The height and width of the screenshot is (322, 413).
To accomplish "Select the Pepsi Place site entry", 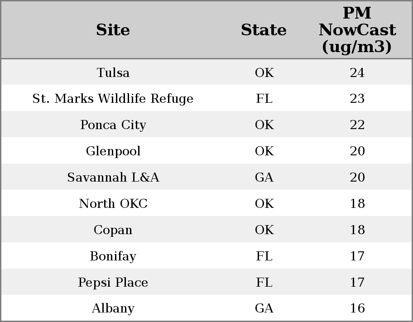I will click(113, 283).
